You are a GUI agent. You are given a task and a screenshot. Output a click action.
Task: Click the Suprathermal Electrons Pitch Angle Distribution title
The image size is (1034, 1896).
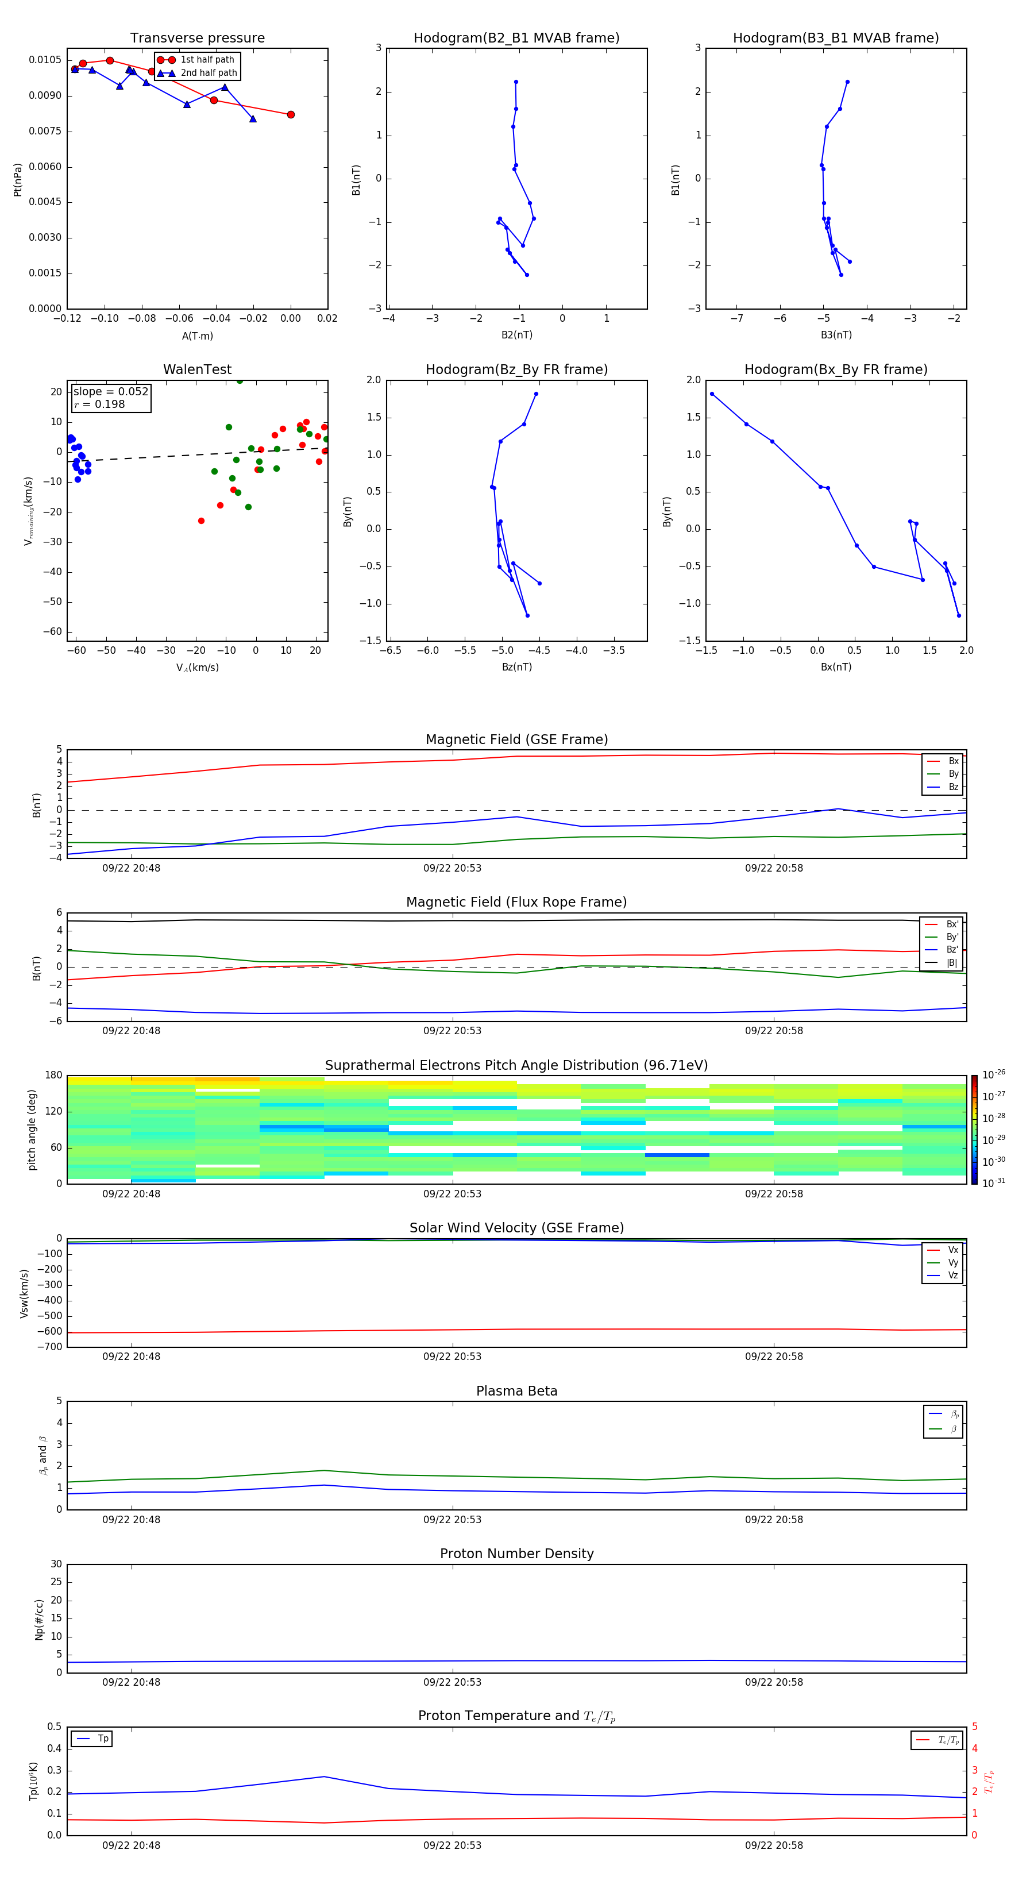click(x=516, y=1066)
